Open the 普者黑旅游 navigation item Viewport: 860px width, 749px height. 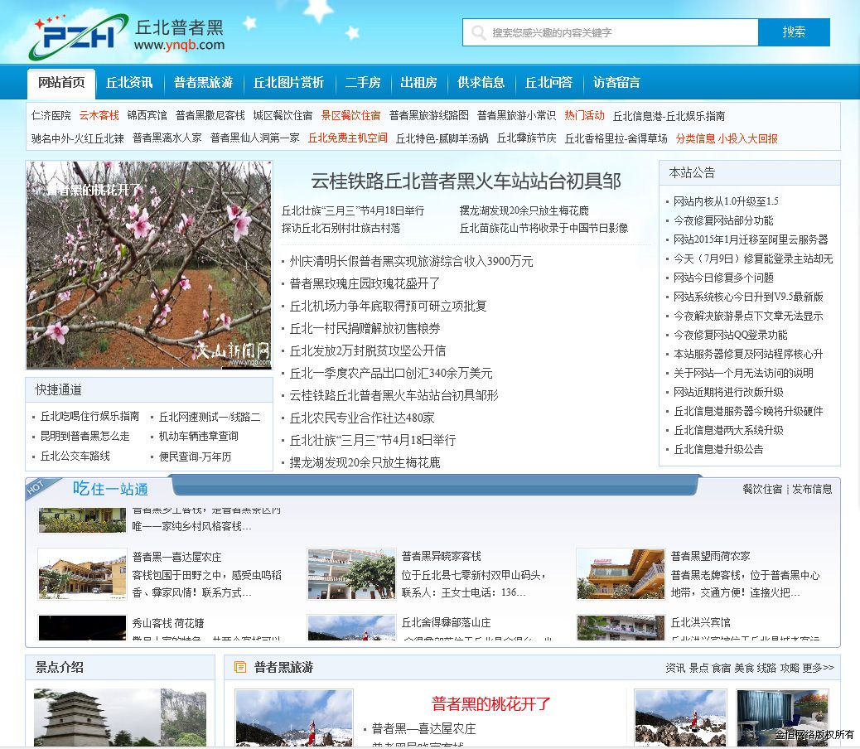coord(204,83)
